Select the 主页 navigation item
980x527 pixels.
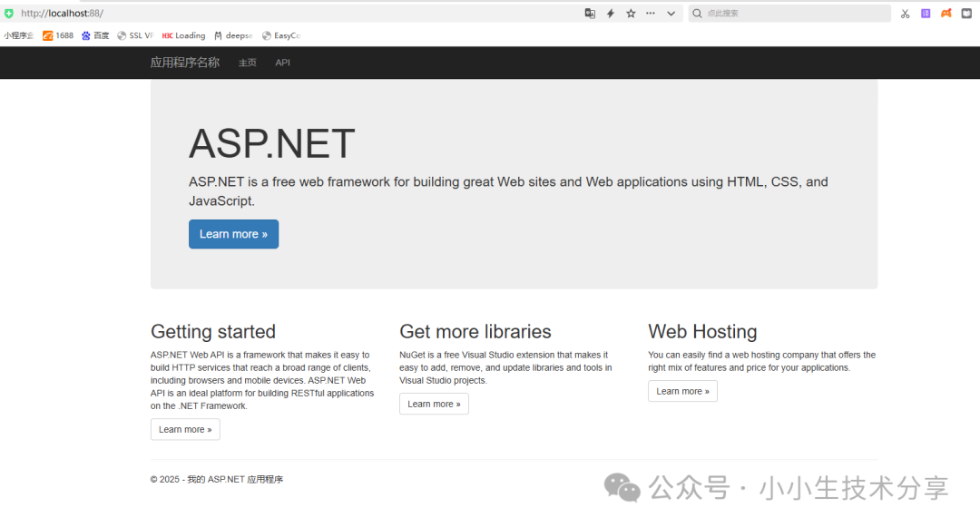(247, 63)
